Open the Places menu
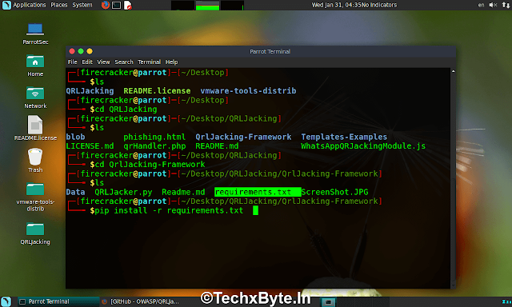 pyautogui.click(x=59, y=5)
